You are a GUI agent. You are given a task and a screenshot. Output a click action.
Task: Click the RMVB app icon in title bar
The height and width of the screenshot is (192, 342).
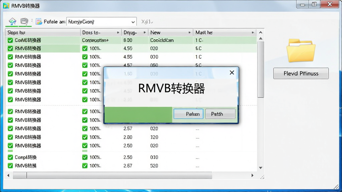[x=6, y=6]
